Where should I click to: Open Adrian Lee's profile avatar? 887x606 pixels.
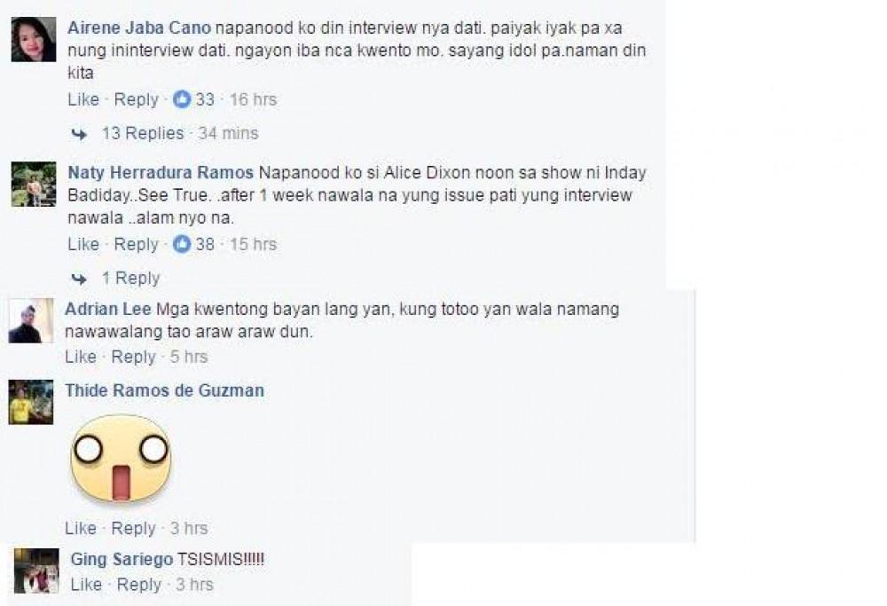click(x=30, y=321)
